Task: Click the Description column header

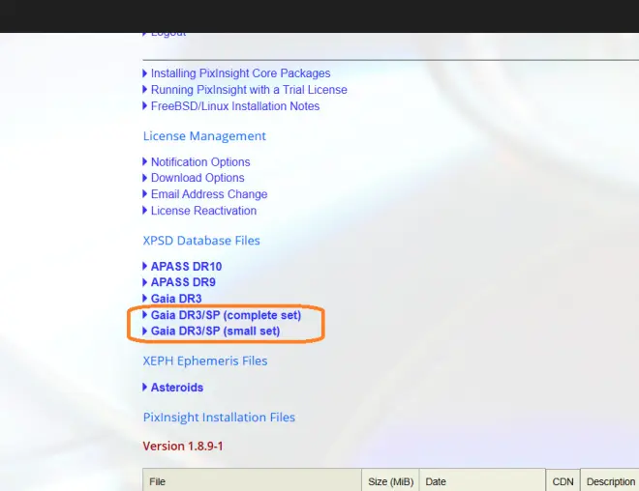Action: point(610,481)
